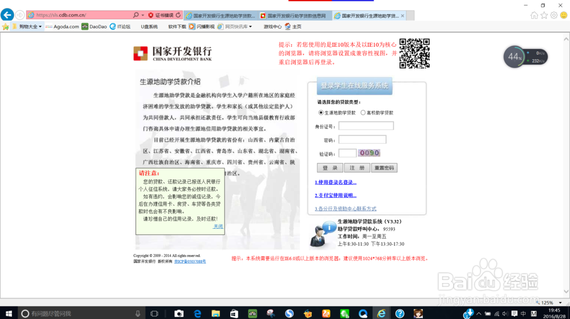Click the 重置密码 button
The width and height of the screenshot is (570, 319).
(x=384, y=168)
